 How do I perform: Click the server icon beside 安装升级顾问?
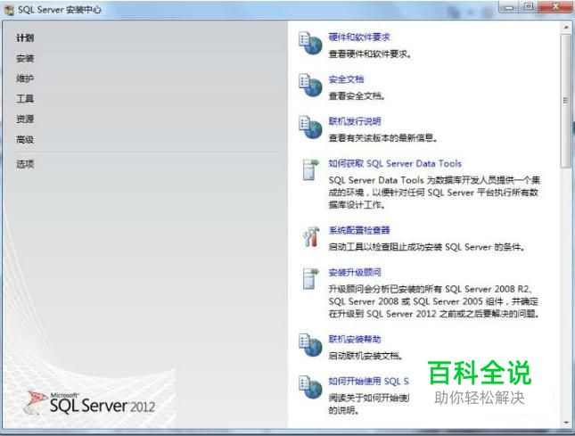click(x=310, y=279)
